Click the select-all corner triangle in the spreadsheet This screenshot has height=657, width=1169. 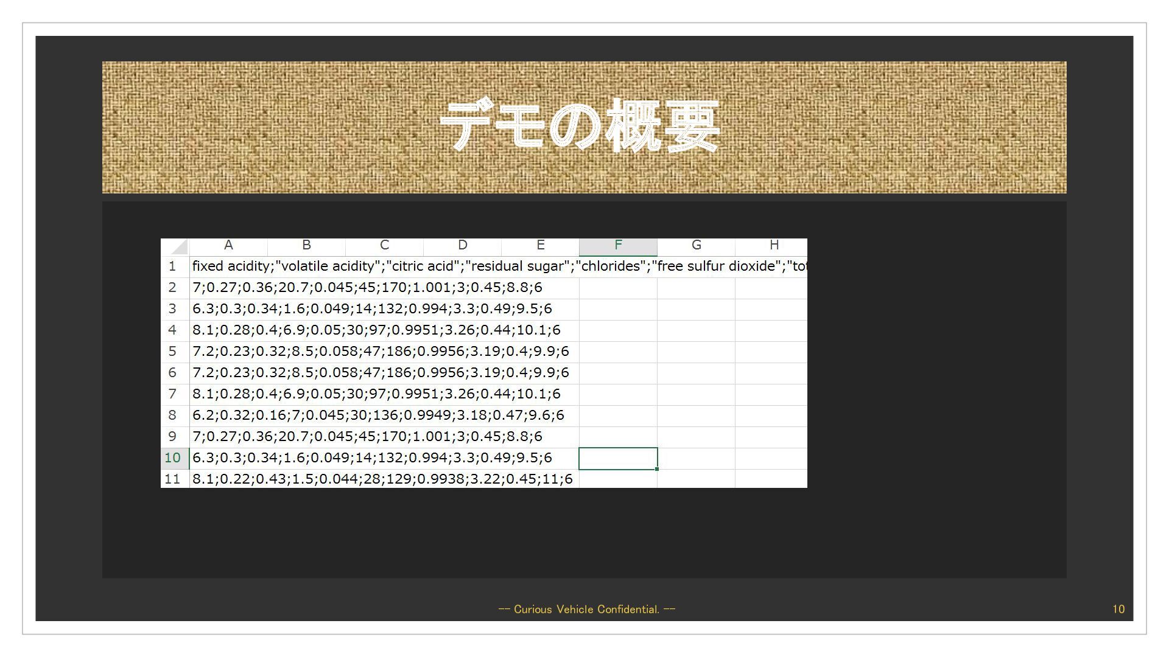click(179, 247)
